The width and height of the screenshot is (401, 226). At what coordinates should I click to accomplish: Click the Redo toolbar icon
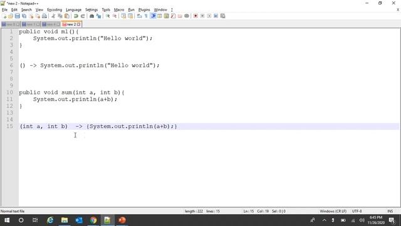click(x=83, y=16)
